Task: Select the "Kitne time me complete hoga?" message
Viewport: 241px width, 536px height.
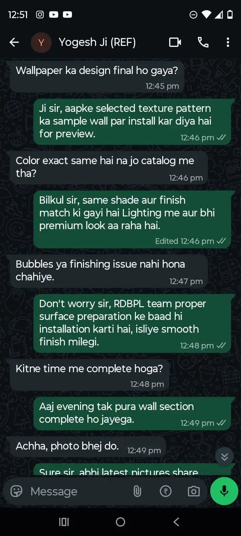Action: pyautogui.click(x=90, y=375)
